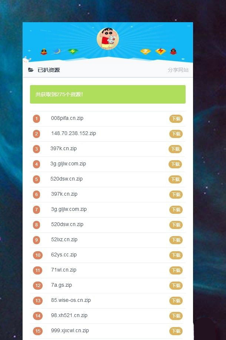Select the 71wl.cn.zip file name
The height and width of the screenshot is (340, 226).
pyautogui.click(x=64, y=270)
